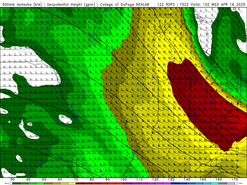Click the white left arrow of the color bar
This screenshot has height=185, width=247.
[x=8, y=183]
